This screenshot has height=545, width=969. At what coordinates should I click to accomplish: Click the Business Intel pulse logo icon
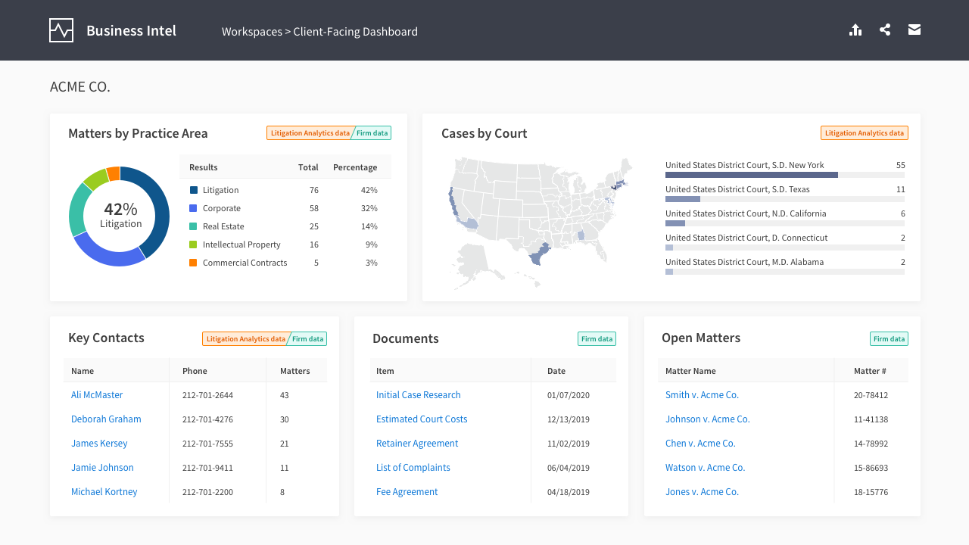coord(61,30)
